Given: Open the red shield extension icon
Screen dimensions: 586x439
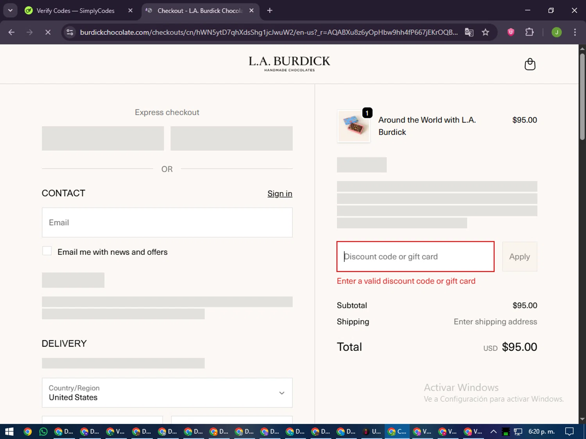Looking at the screenshot, I should pos(511,32).
